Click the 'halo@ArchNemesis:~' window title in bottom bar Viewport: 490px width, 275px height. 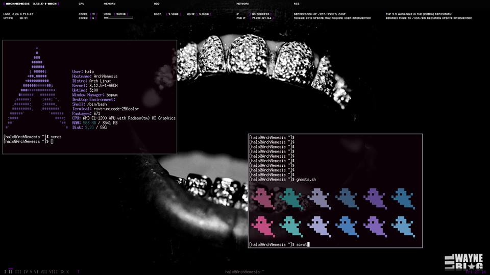pos(244,272)
